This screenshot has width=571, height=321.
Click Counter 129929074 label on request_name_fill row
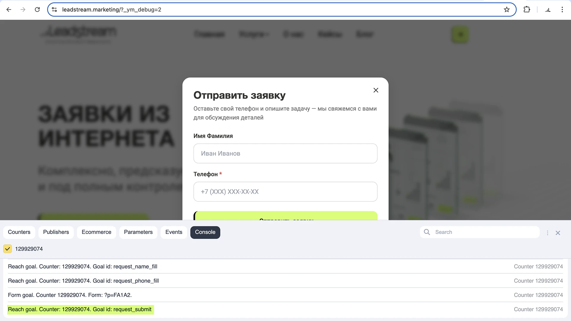tap(538, 267)
